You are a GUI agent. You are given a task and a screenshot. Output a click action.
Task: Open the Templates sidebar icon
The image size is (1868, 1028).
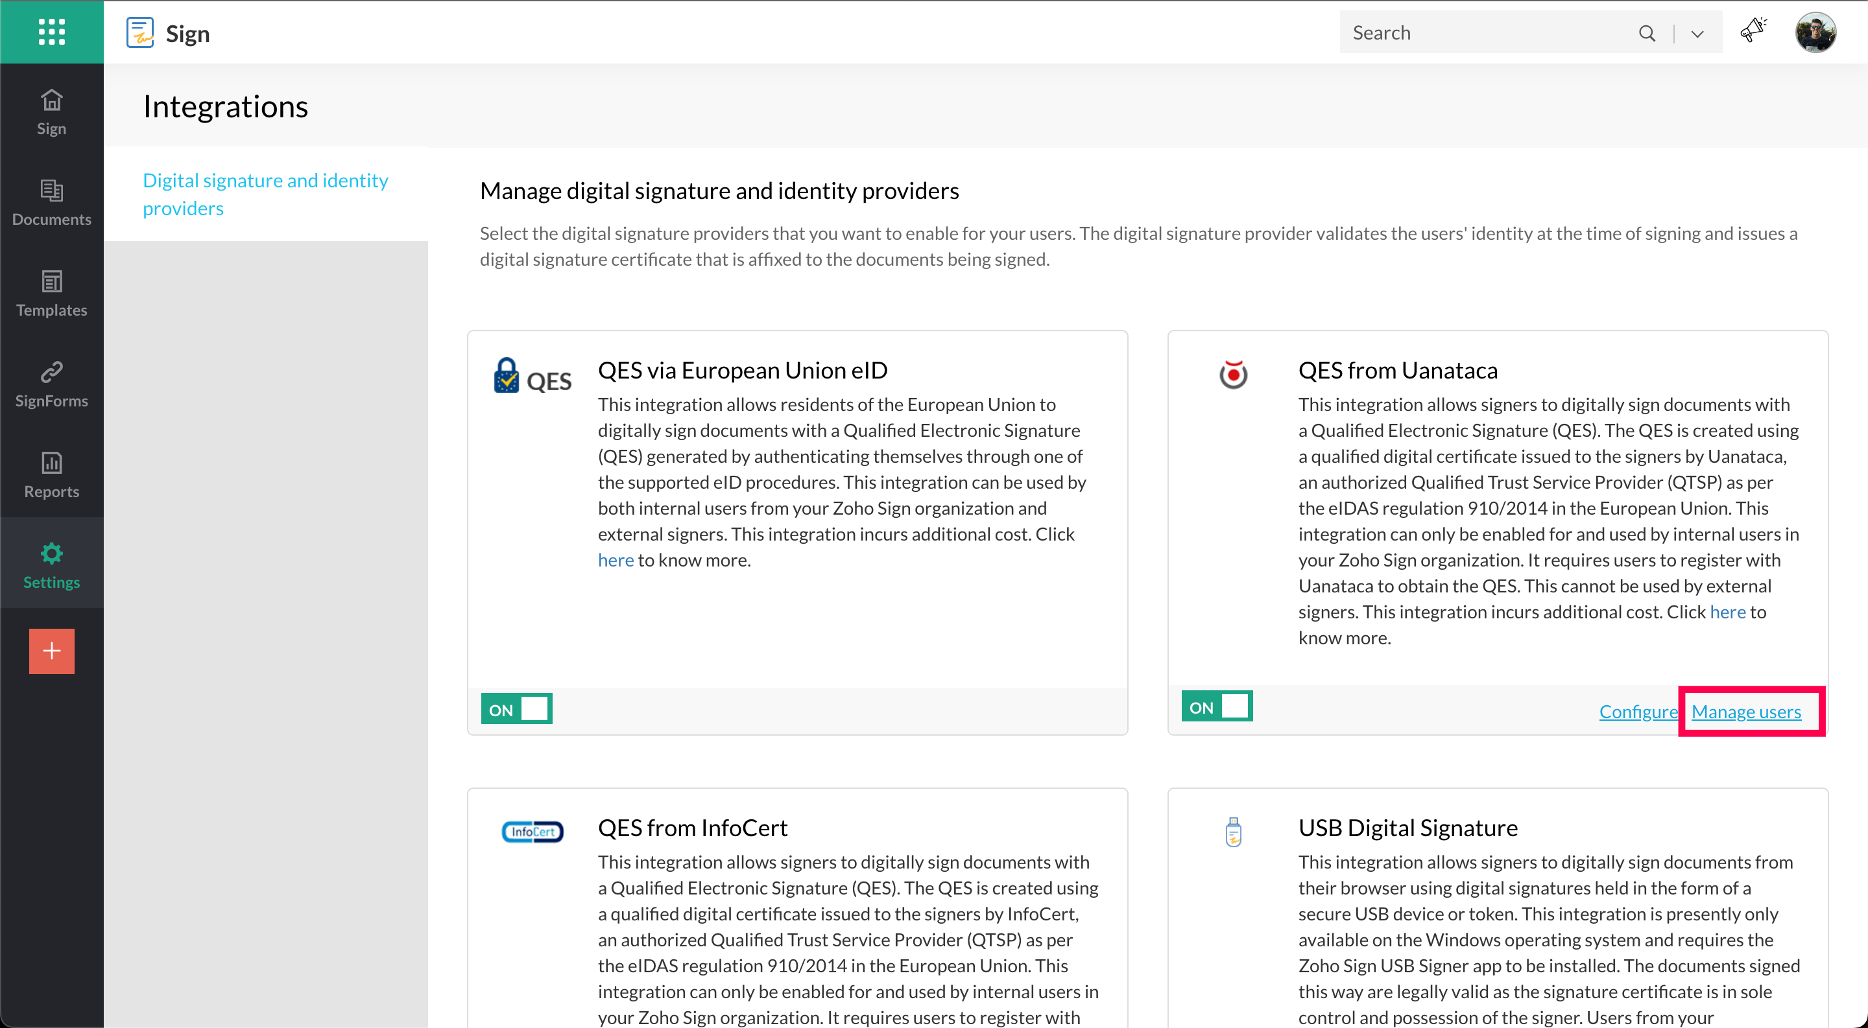pyautogui.click(x=51, y=282)
